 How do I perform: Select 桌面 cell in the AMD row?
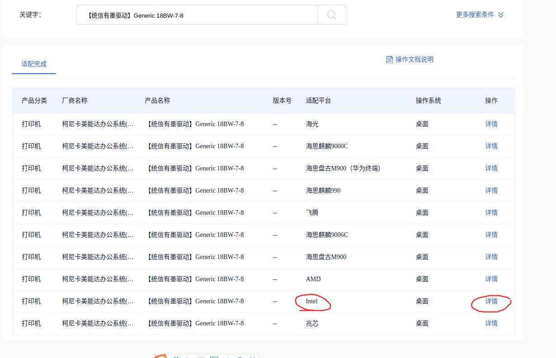pos(422,279)
